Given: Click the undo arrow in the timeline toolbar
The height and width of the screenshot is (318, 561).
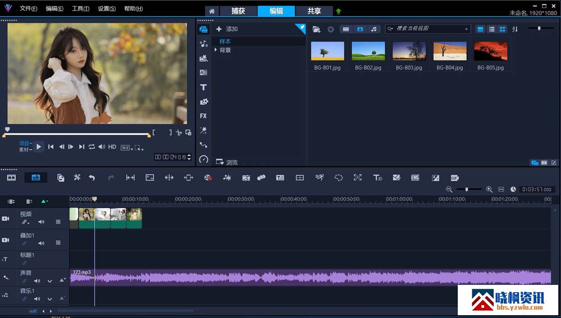Looking at the screenshot, I should coord(92,177).
